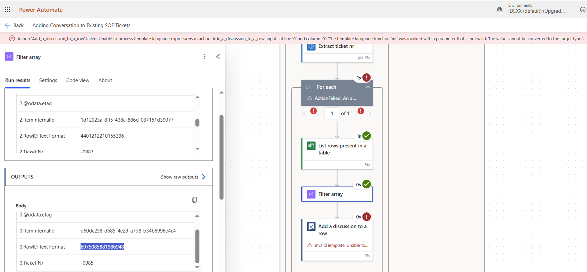This screenshot has height=272, width=587.
Task: Click the Filter array purple panel icon
Action: coord(9,57)
